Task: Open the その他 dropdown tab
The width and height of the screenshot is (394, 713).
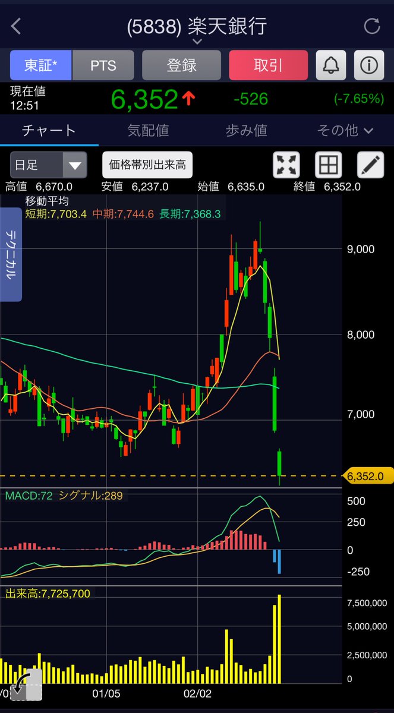Action: click(345, 130)
